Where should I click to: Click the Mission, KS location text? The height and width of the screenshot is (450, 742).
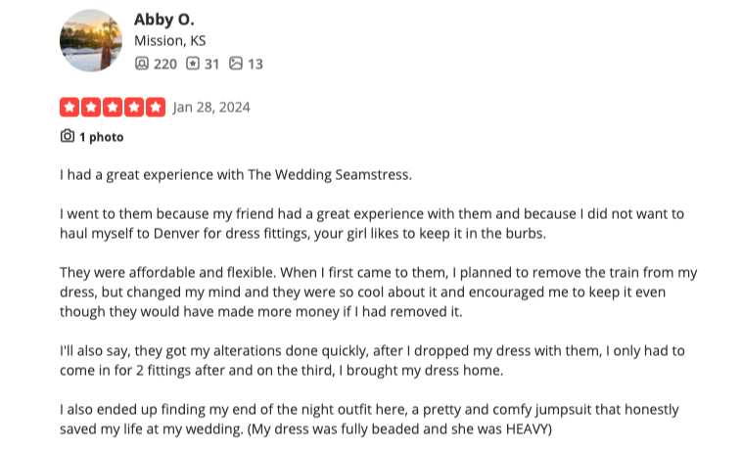tap(170, 41)
